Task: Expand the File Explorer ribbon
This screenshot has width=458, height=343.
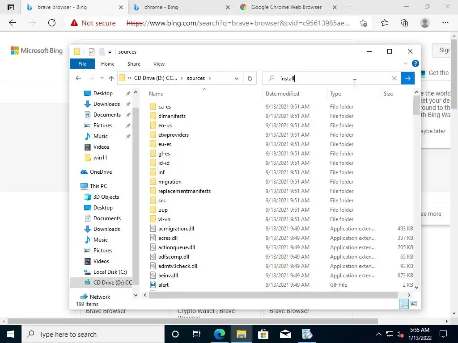Action: (x=405, y=63)
